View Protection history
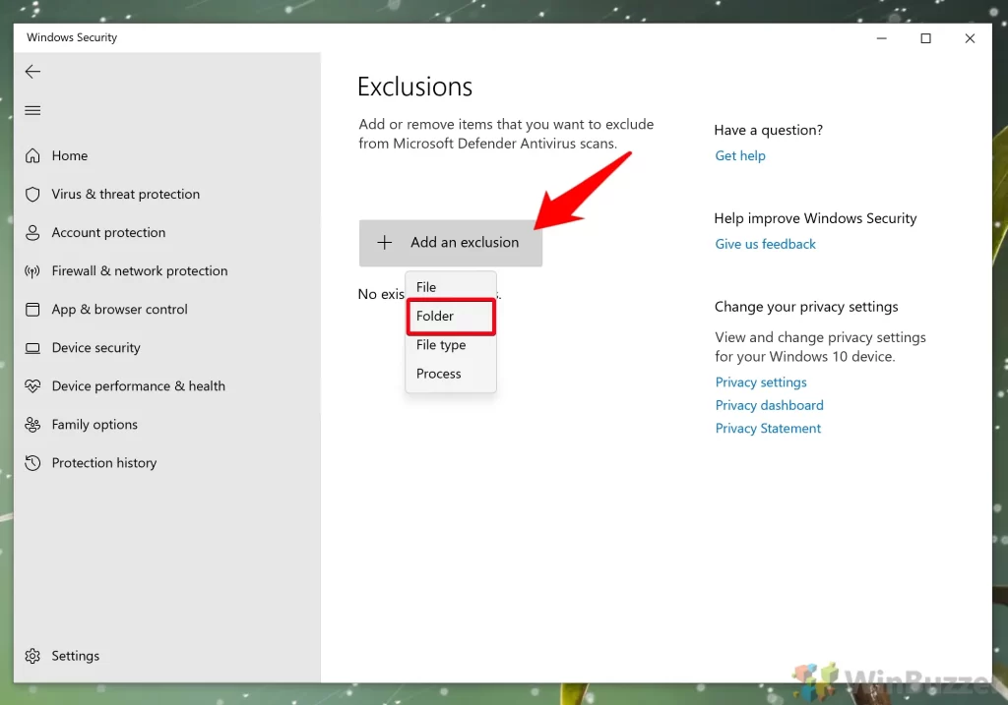The height and width of the screenshot is (705, 1008). [103, 462]
